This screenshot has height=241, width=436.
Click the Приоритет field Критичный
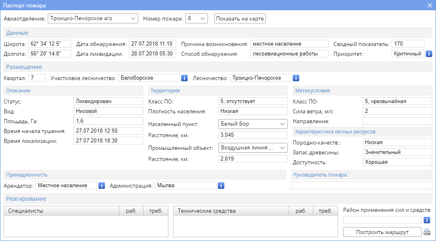click(408, 53)
